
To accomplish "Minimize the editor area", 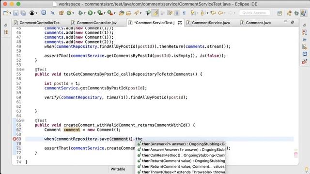I will pyautogui.click(x=285, y=21).
